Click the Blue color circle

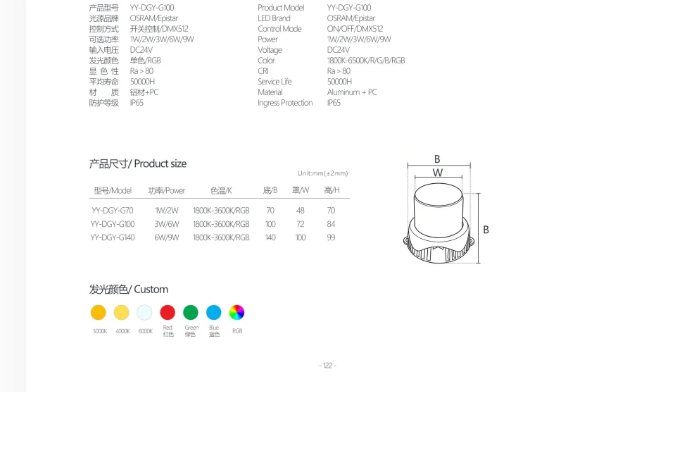pos(213,312)
